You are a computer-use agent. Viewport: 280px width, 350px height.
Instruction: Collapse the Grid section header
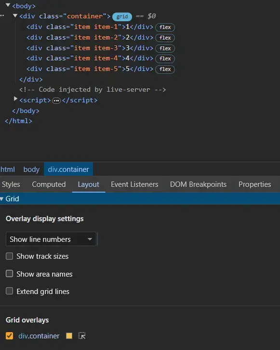tap(140, 199)
